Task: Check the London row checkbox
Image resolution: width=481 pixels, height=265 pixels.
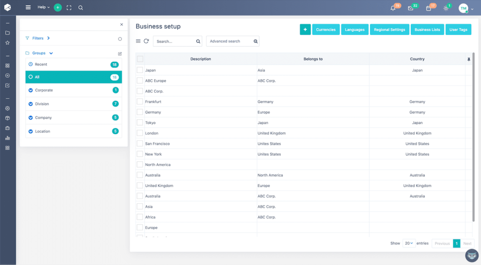Action: (140, 133)
